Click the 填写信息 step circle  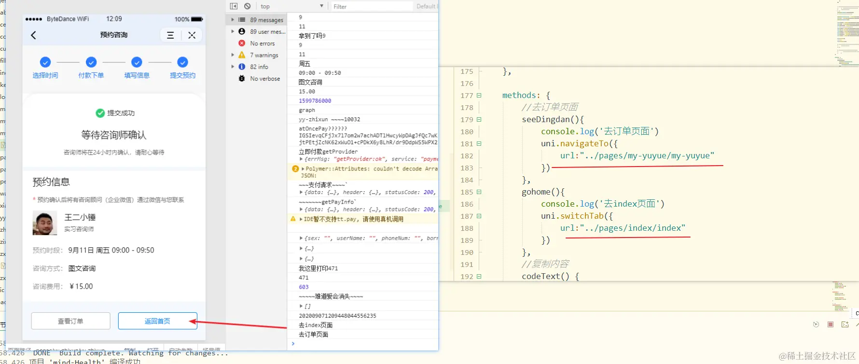tap(137, 62)
